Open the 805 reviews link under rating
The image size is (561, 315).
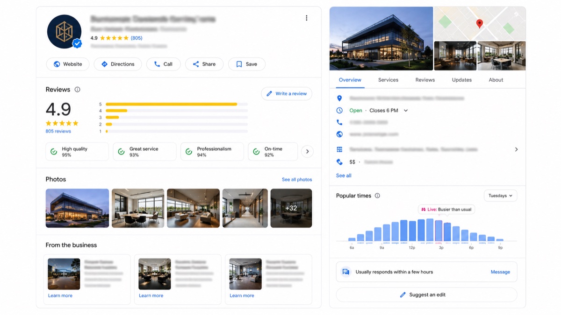pyautogui.click(x=58, y=132)
